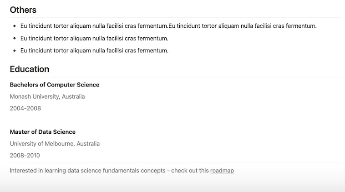Click the Bachelors of Computer Science title
345x192 pixels.
(x=55, y=85)
